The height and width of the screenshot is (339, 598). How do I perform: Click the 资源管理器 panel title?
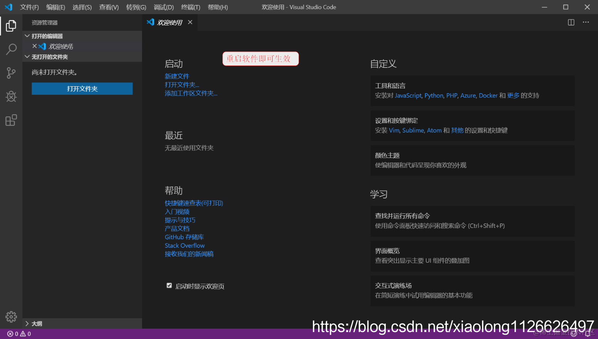[45, 23]
